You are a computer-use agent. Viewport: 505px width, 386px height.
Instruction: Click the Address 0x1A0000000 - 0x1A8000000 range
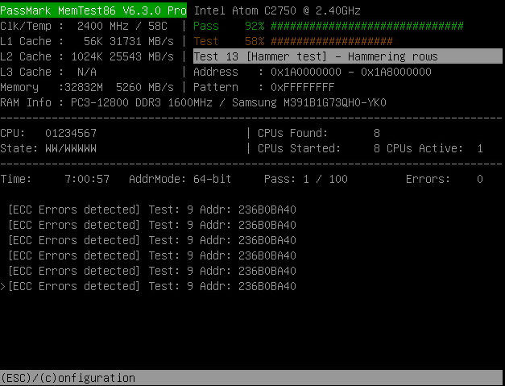click(x=313, y=72)
